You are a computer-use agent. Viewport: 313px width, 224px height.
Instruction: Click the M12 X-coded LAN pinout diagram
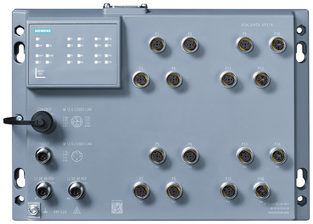[75, 121]
